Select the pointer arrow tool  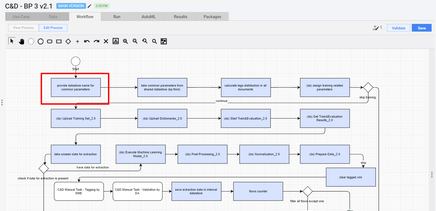(x=12, y=41)
